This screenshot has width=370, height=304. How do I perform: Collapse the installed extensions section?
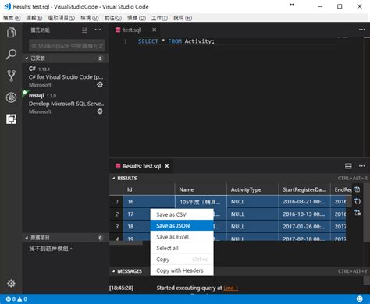66,58
